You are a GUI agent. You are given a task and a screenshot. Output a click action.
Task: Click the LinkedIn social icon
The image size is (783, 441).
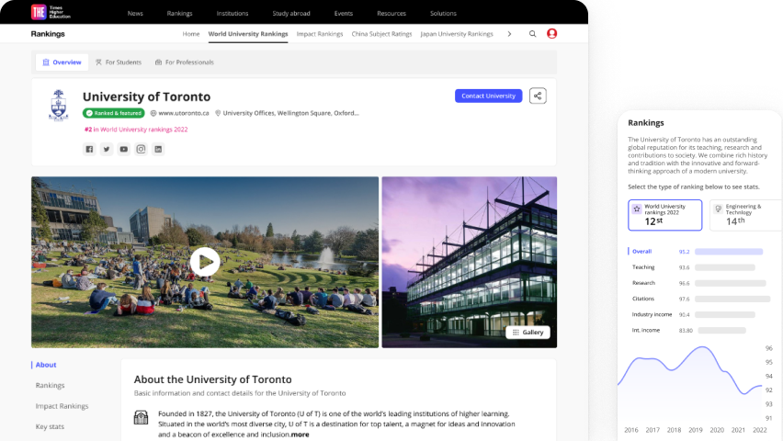158,149
